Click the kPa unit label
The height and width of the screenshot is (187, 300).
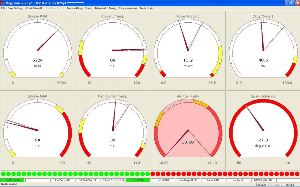[37, 146]
